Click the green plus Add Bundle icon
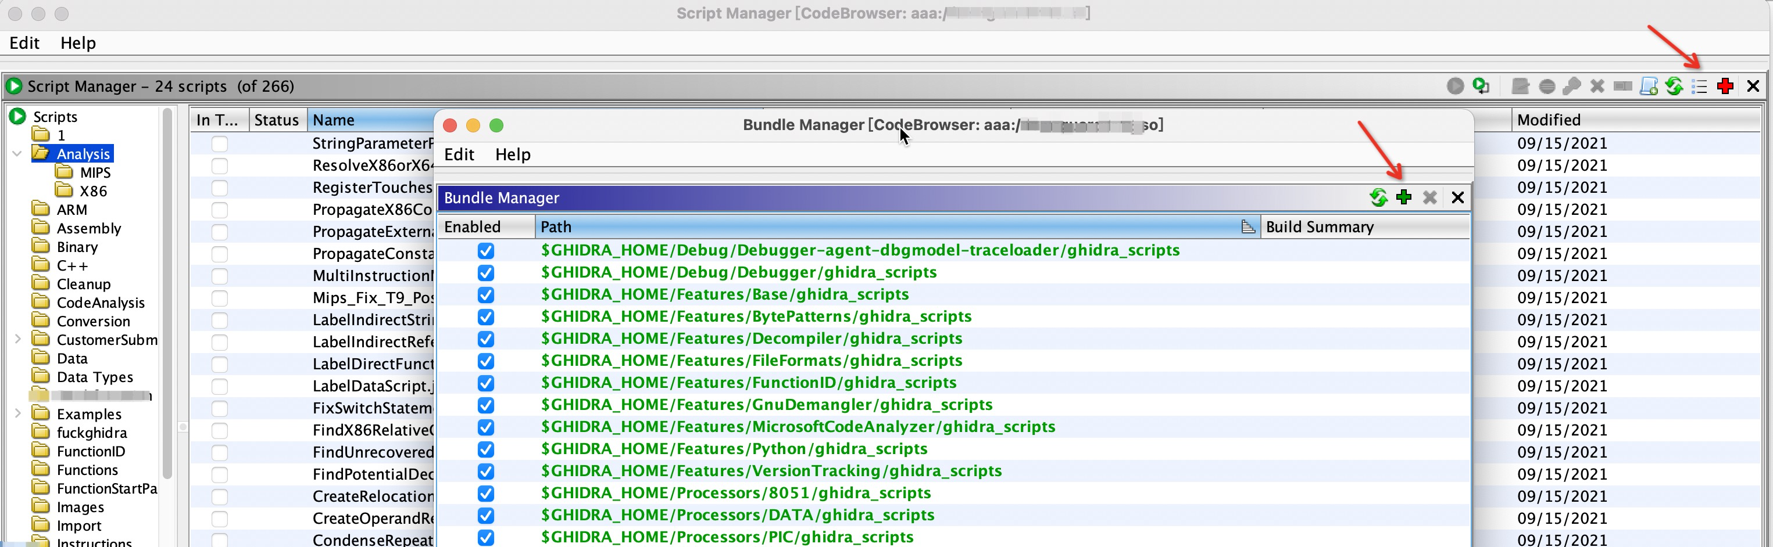 [x=1403, y=198]
